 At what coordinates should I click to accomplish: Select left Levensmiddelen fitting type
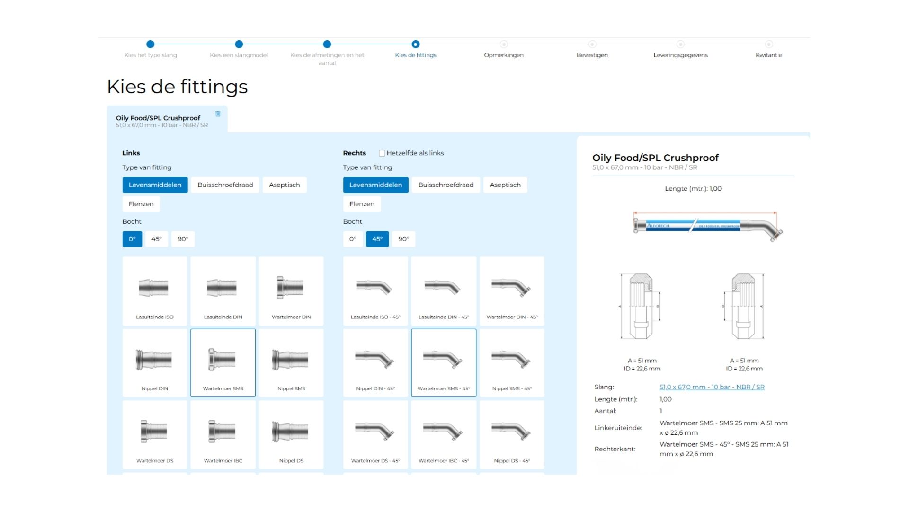(x=155, y=185)
